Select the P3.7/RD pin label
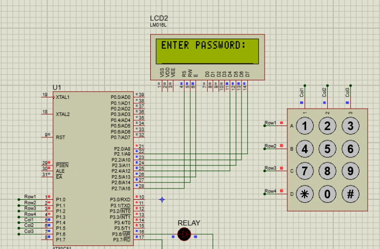Viewport: 380px width, 249px height. 122,240
